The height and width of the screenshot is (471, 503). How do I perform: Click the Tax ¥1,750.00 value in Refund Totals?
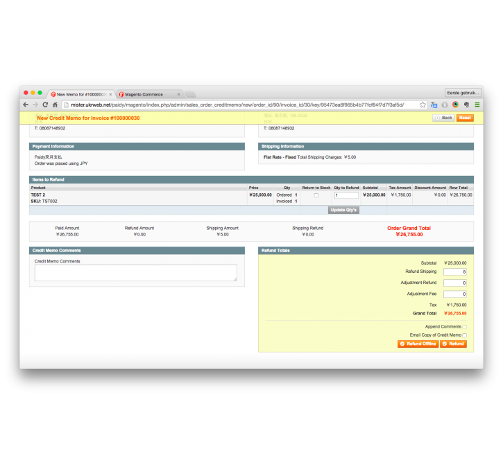coord(457,305)
